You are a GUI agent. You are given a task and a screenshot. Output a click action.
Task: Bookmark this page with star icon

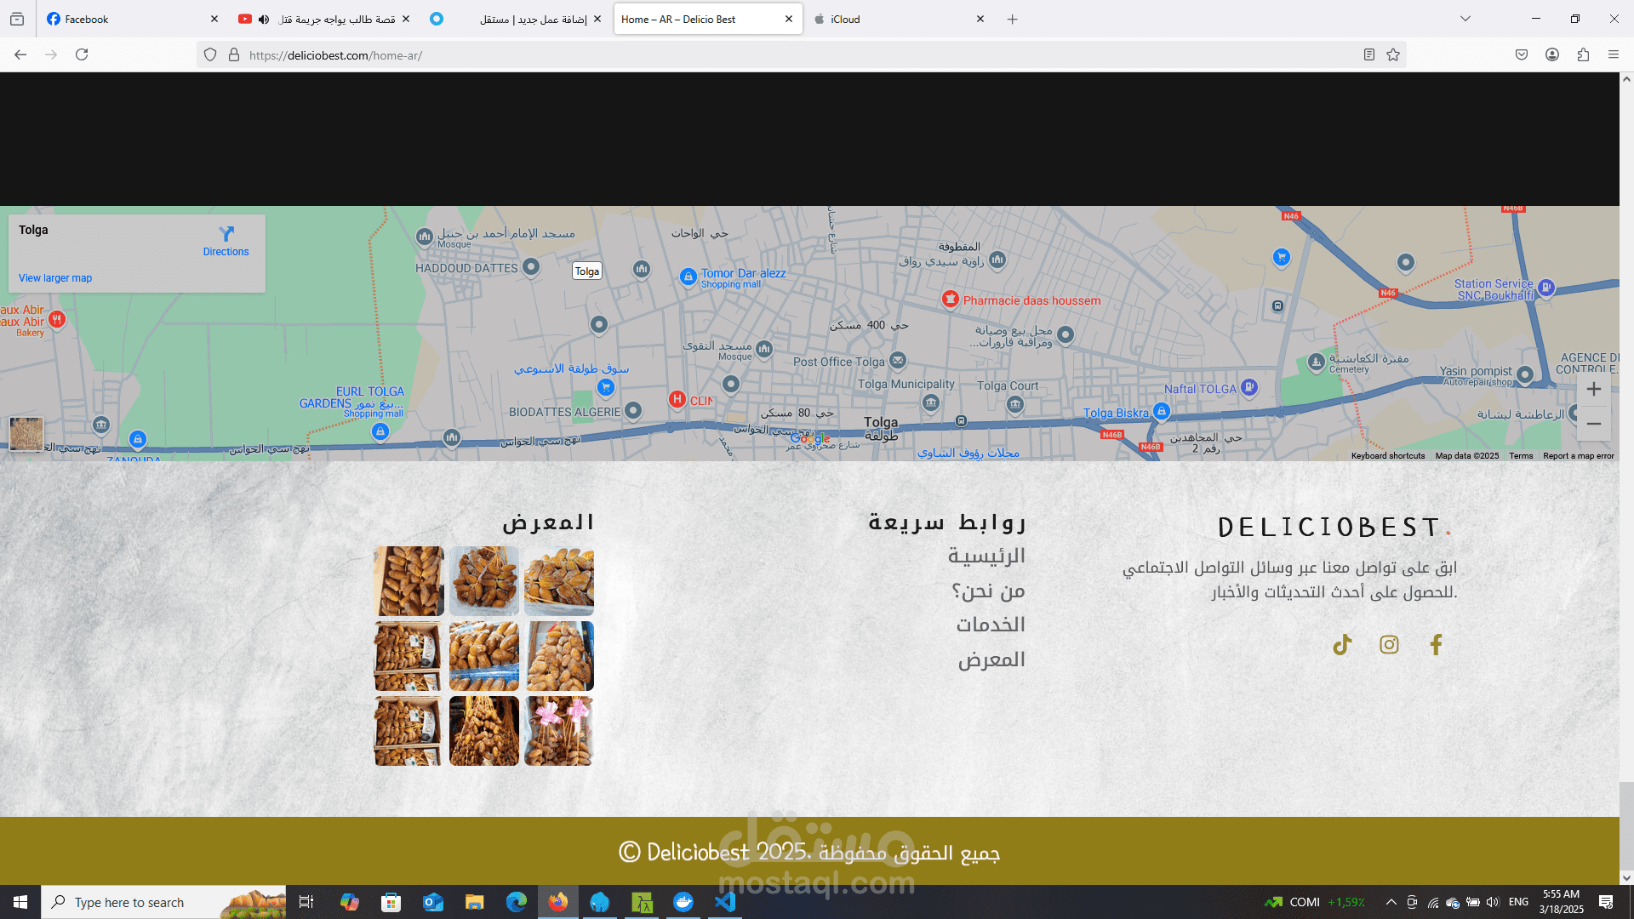(1393, 54)
